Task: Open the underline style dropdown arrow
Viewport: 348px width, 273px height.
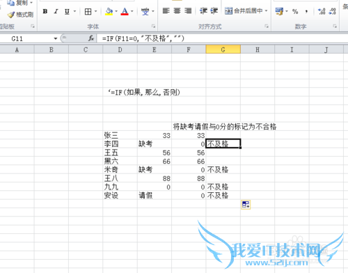Action: [x=74, y=11]
